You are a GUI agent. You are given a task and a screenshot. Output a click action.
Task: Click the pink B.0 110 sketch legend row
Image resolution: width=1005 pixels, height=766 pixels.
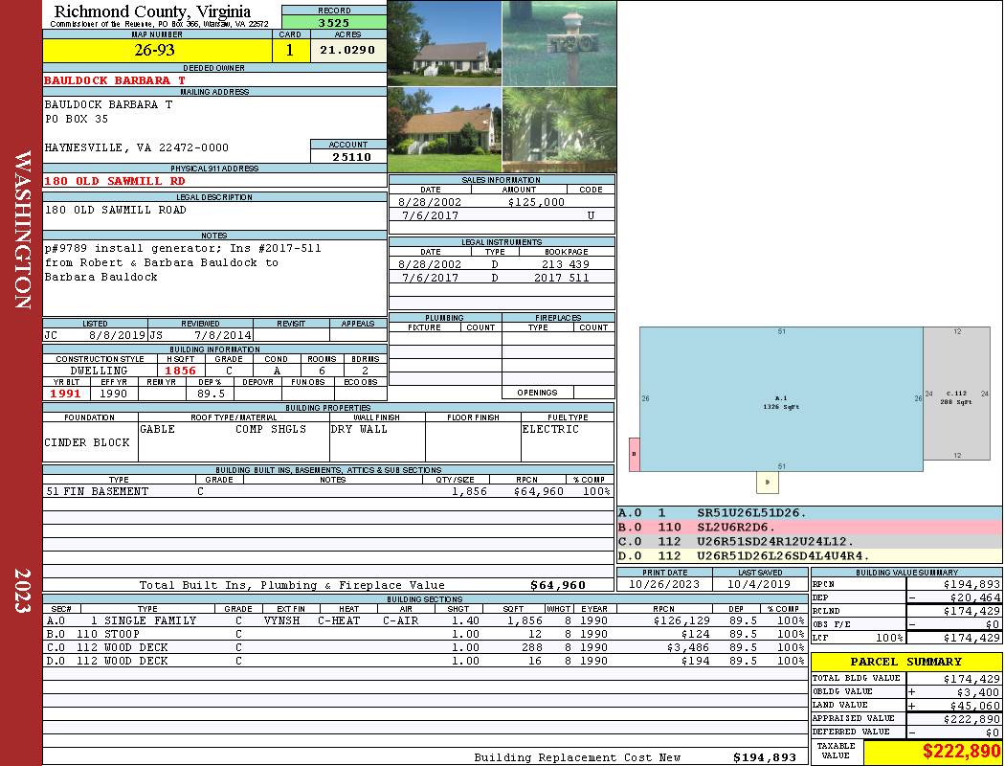(x=809, y=527)
